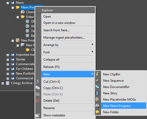Viewport: 147px width, 119px height.
Task: Select the News tree item label
Action: [x=20, y=3]
